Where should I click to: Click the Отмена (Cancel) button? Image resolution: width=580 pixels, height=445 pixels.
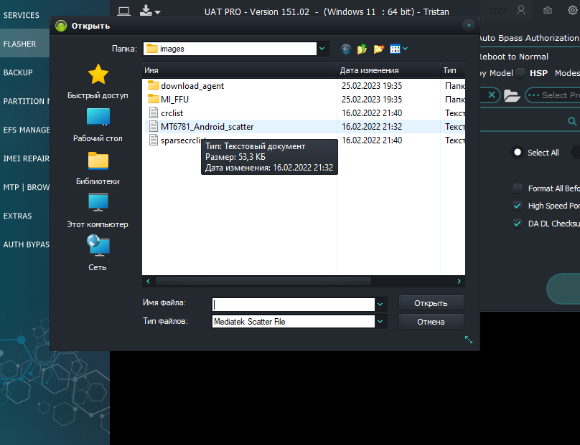pos(431,322)
